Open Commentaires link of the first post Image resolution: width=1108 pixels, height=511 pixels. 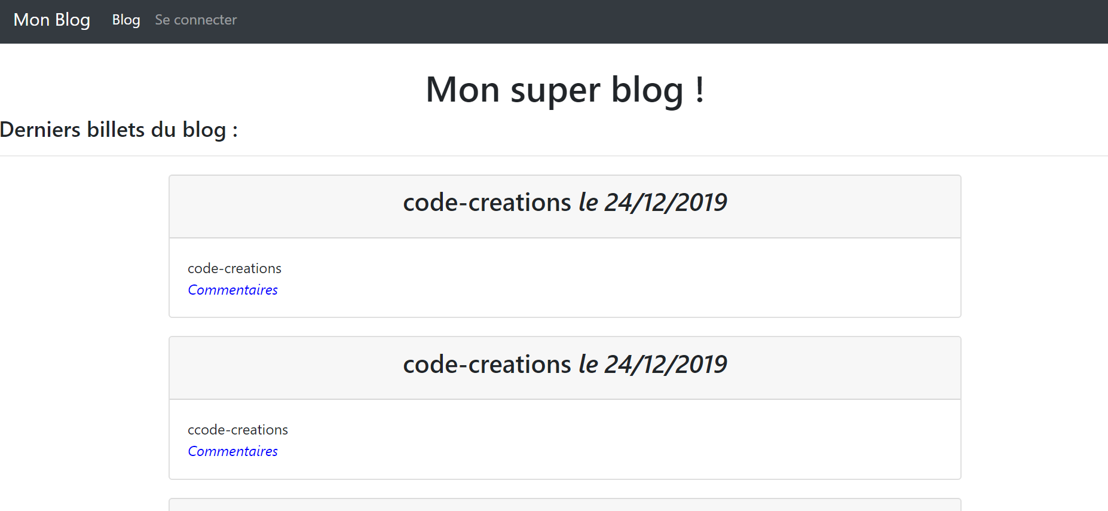click(x=232, y=290)
